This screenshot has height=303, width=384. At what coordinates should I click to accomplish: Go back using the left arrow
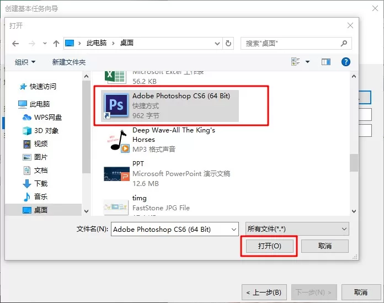tap(15, 44)
